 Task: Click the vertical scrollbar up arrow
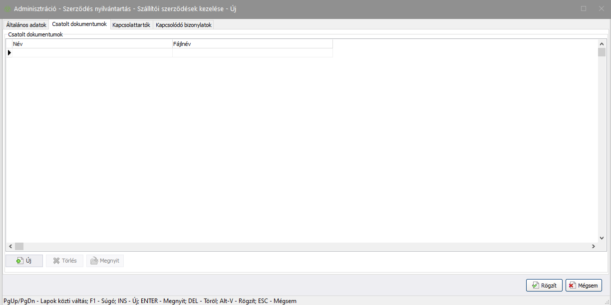(x=602, y=44)
